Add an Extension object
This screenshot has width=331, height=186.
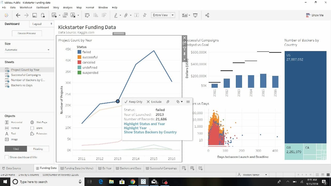[39, 134]
